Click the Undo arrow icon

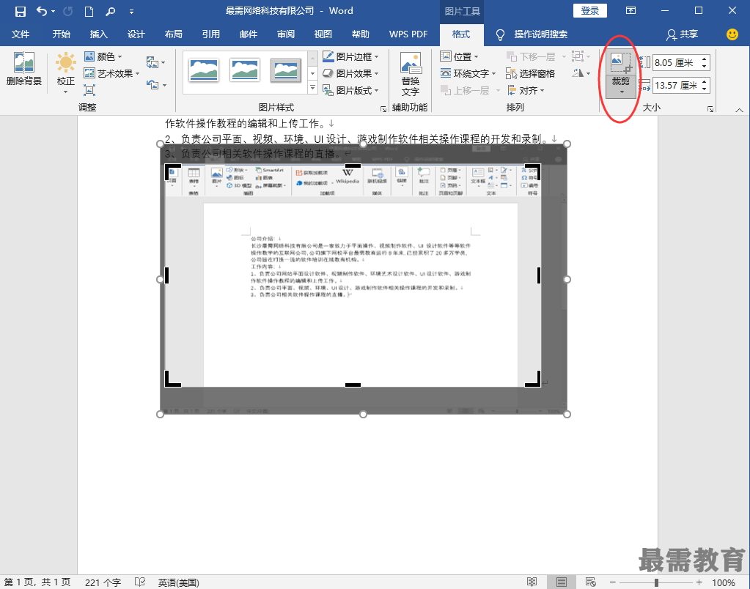click(42, 12)
